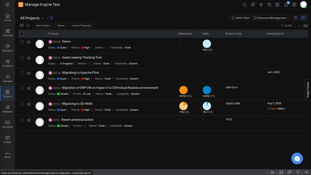Click the project filter funnel icon
This screenshot has width=311, height=175.
click(x=52, y=18)
